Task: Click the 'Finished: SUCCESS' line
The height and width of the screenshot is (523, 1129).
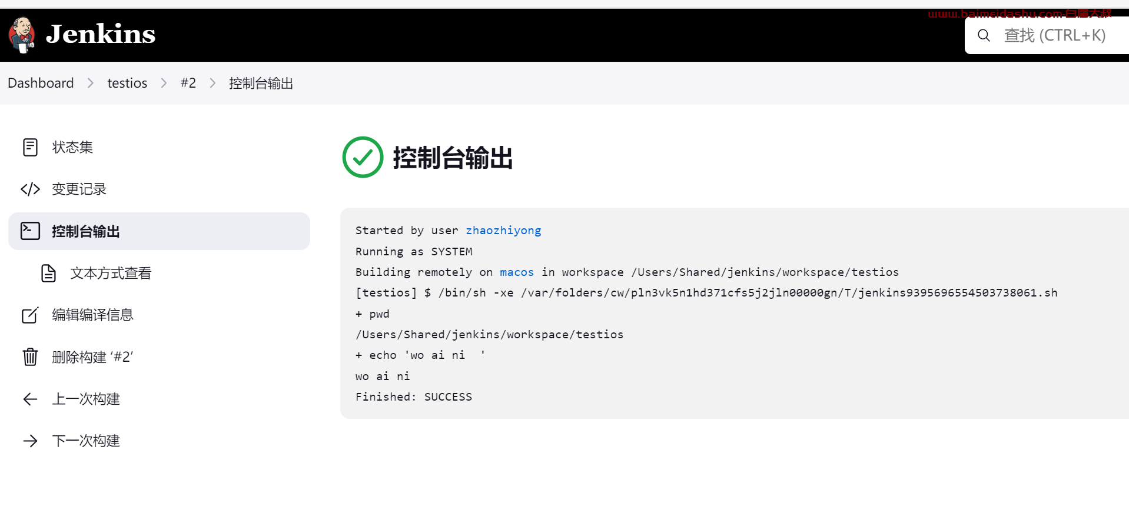Action: pyautogui.click(x=414, y=397)
